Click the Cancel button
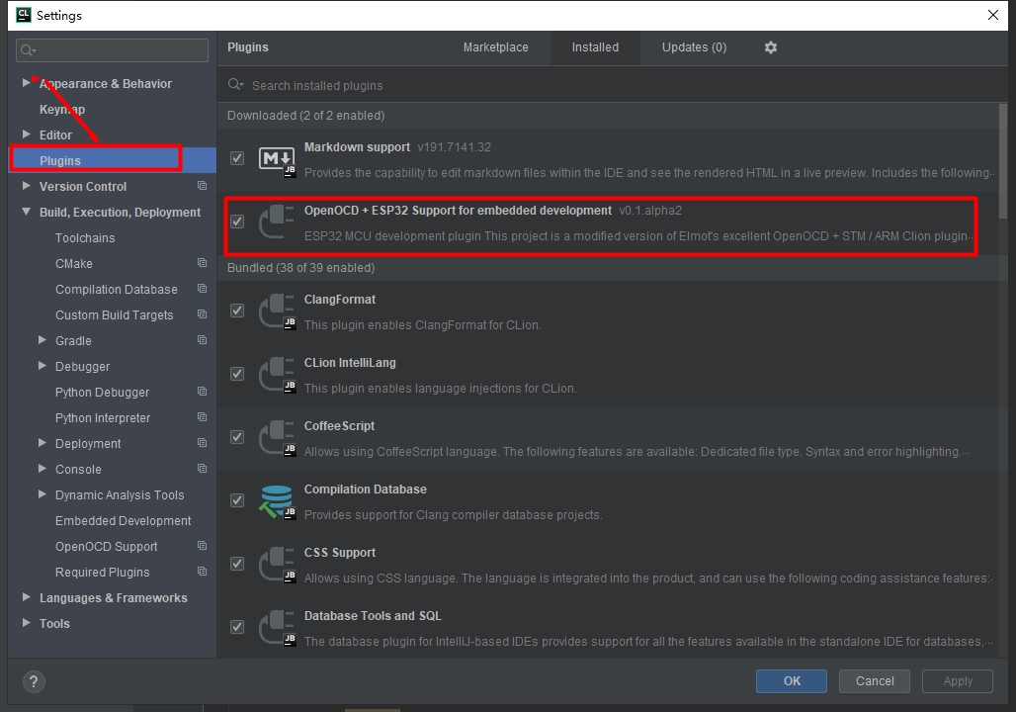 [x=874, y=681]
